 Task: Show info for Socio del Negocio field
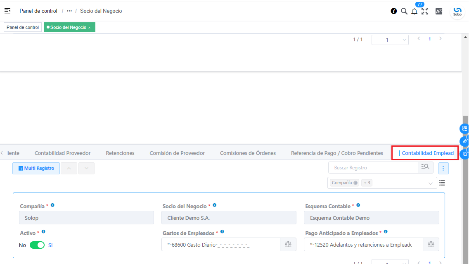coord(214,205)
